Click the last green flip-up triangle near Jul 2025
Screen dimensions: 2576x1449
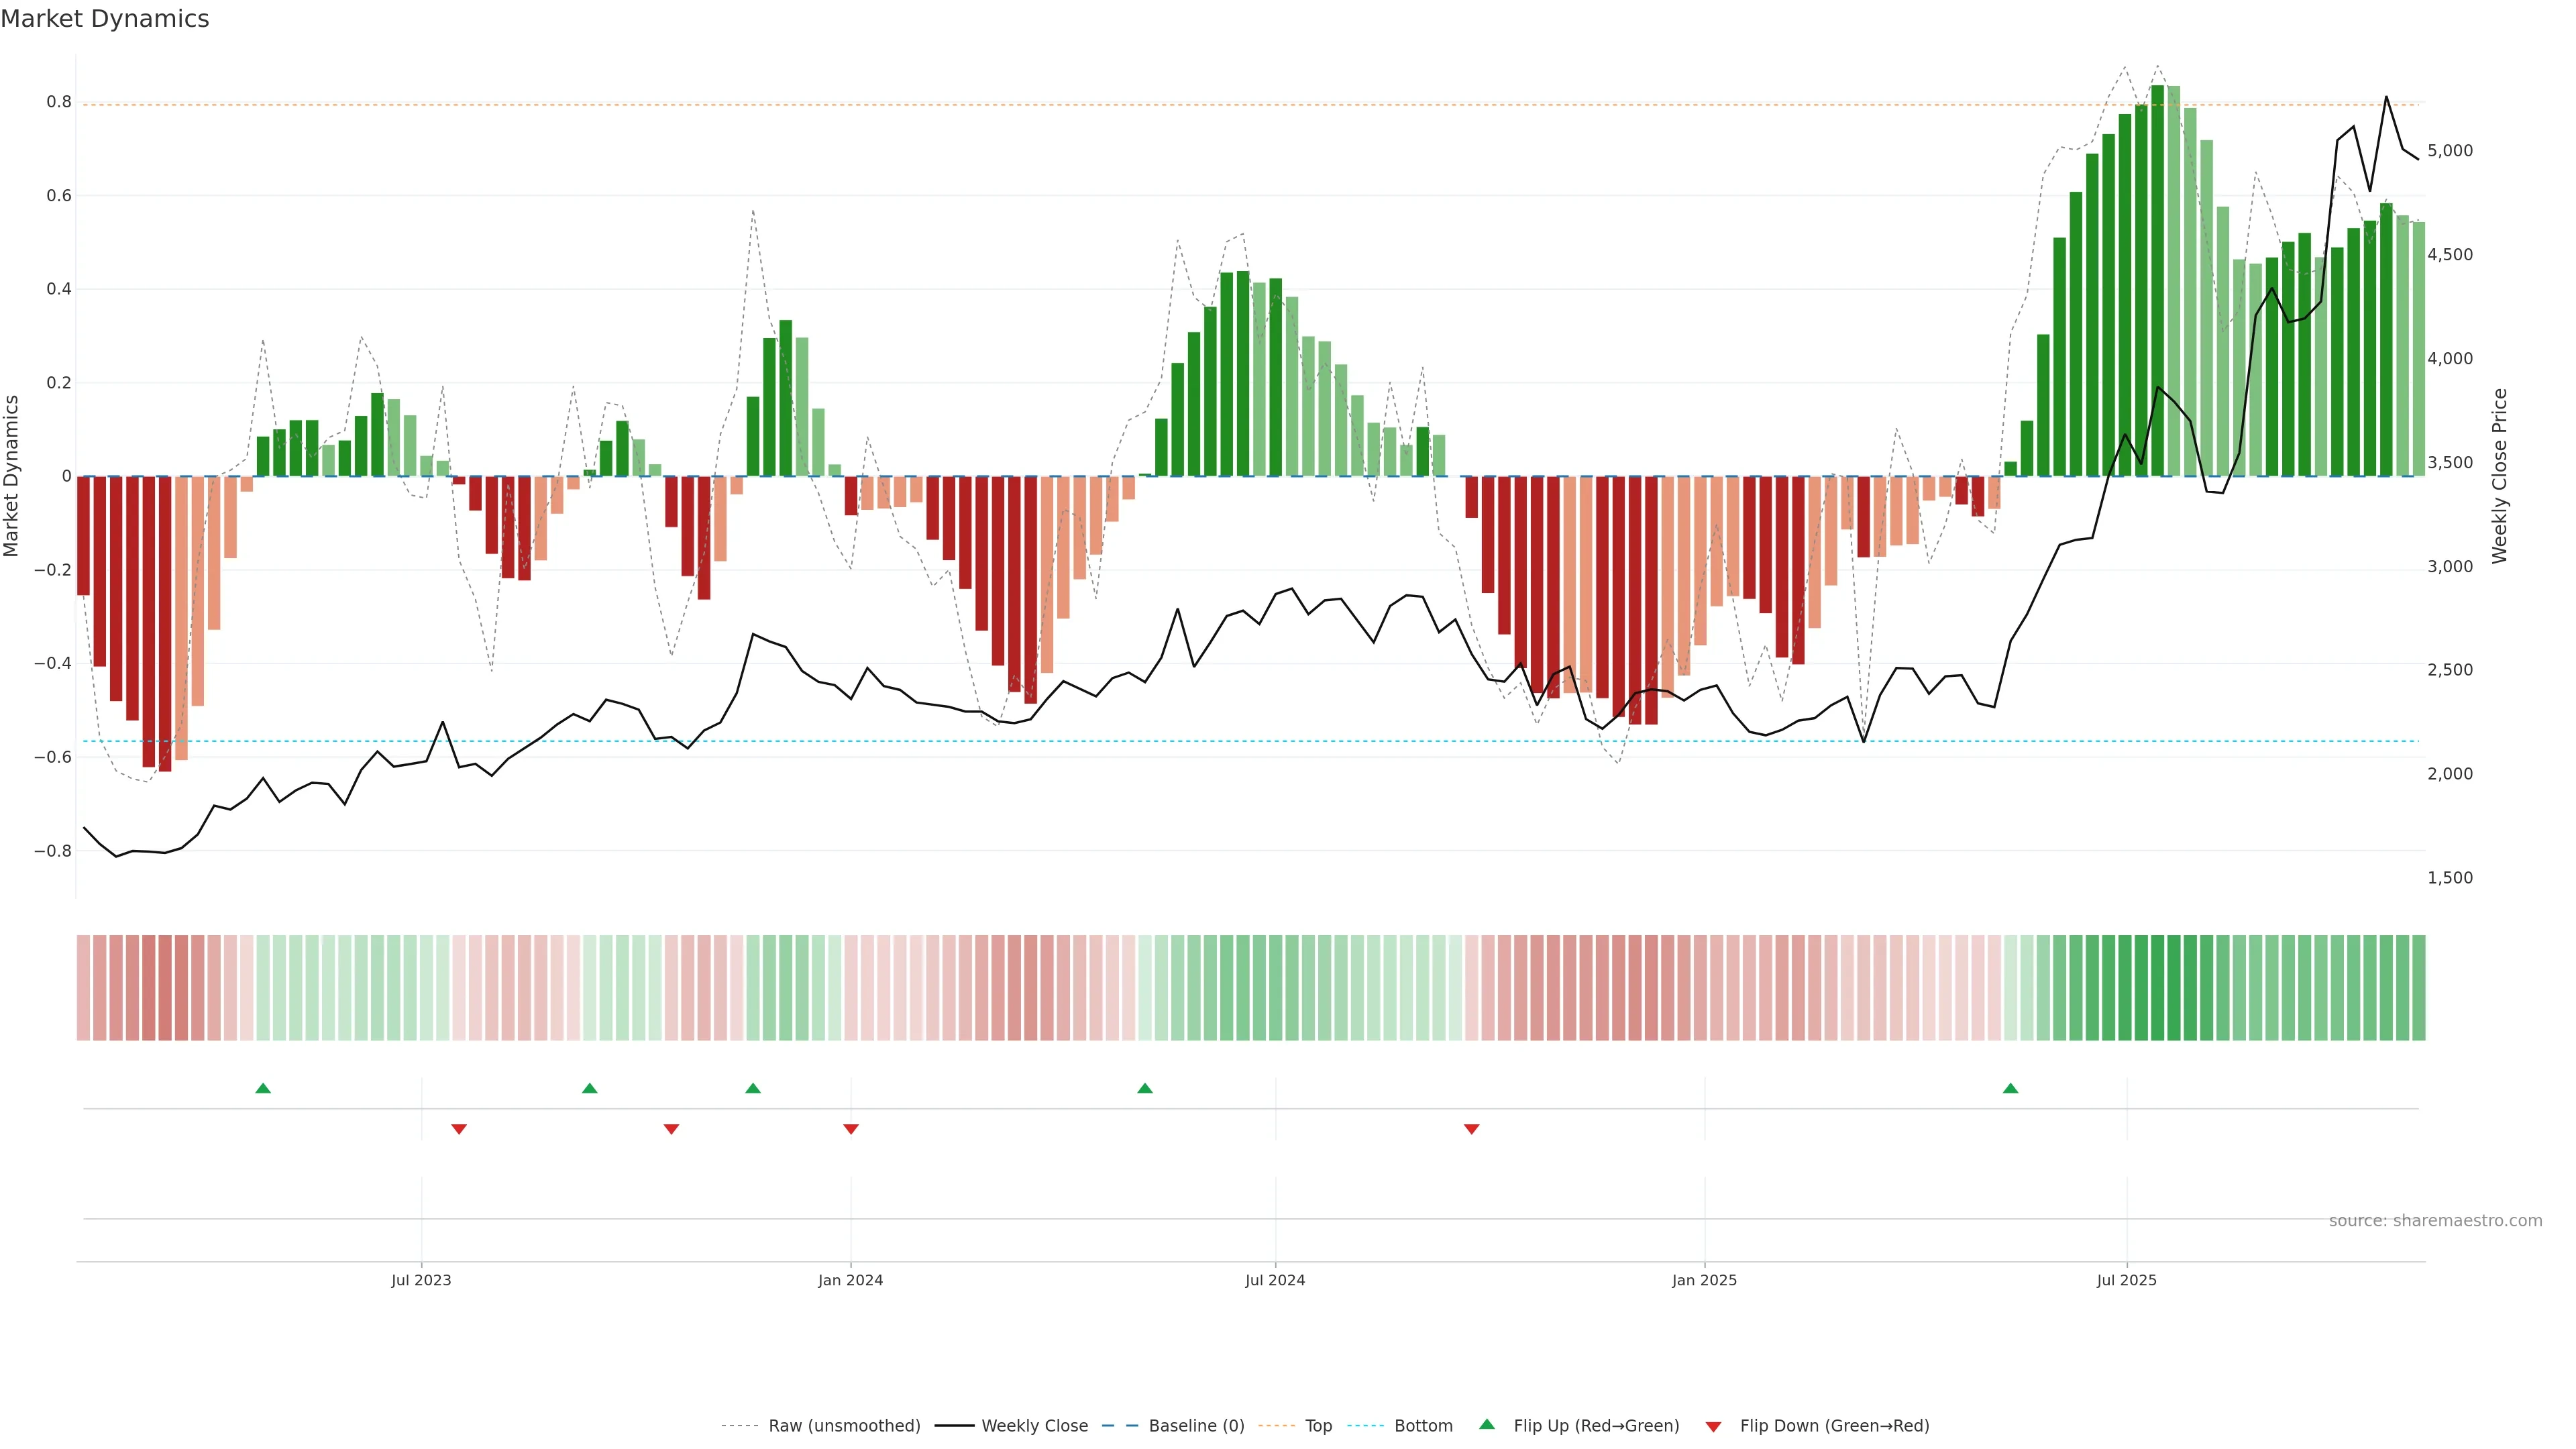(x=2010, y=1088)
